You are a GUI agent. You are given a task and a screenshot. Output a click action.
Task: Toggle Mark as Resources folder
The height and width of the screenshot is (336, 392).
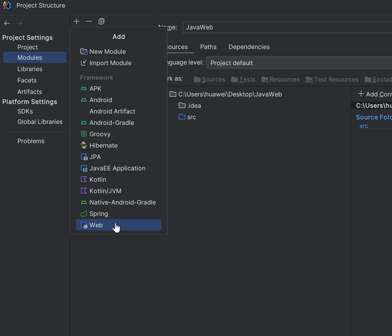[280, 80]
